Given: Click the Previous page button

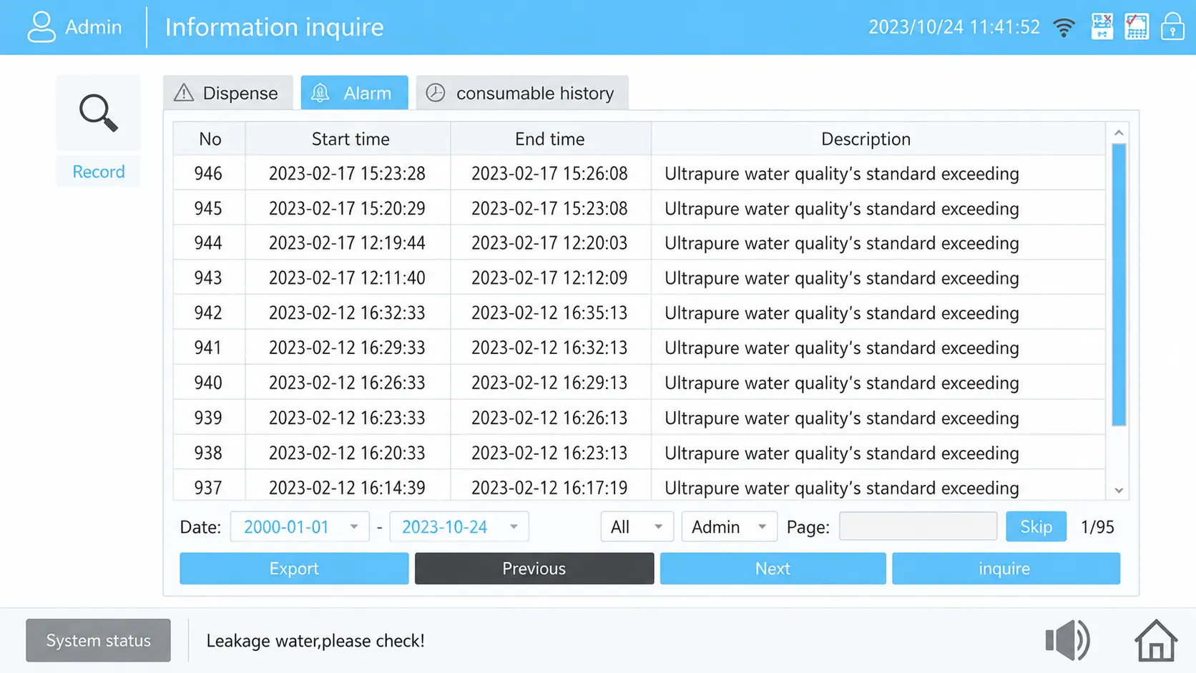Looking at the screenshot, I should (x=534, y=569).
